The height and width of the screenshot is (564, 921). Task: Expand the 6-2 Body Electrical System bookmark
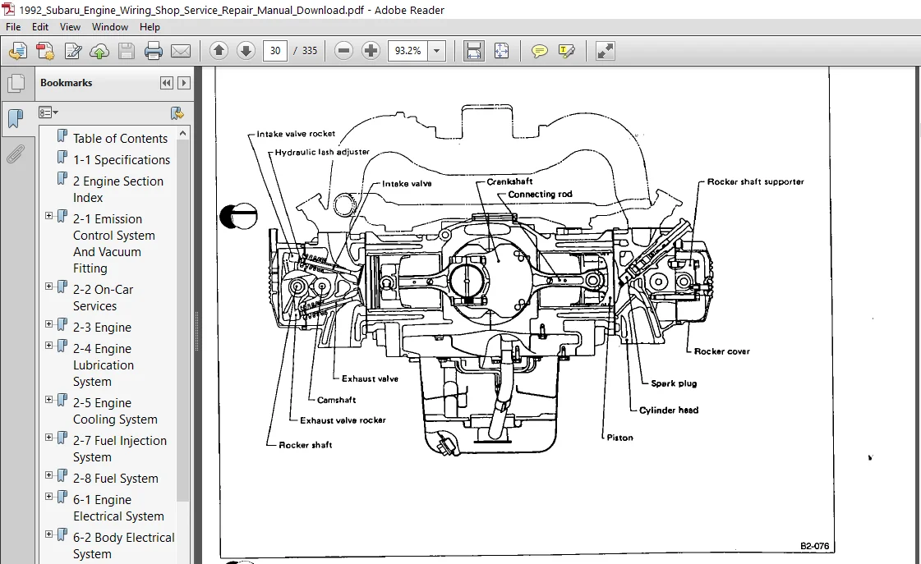coord(49,534)
